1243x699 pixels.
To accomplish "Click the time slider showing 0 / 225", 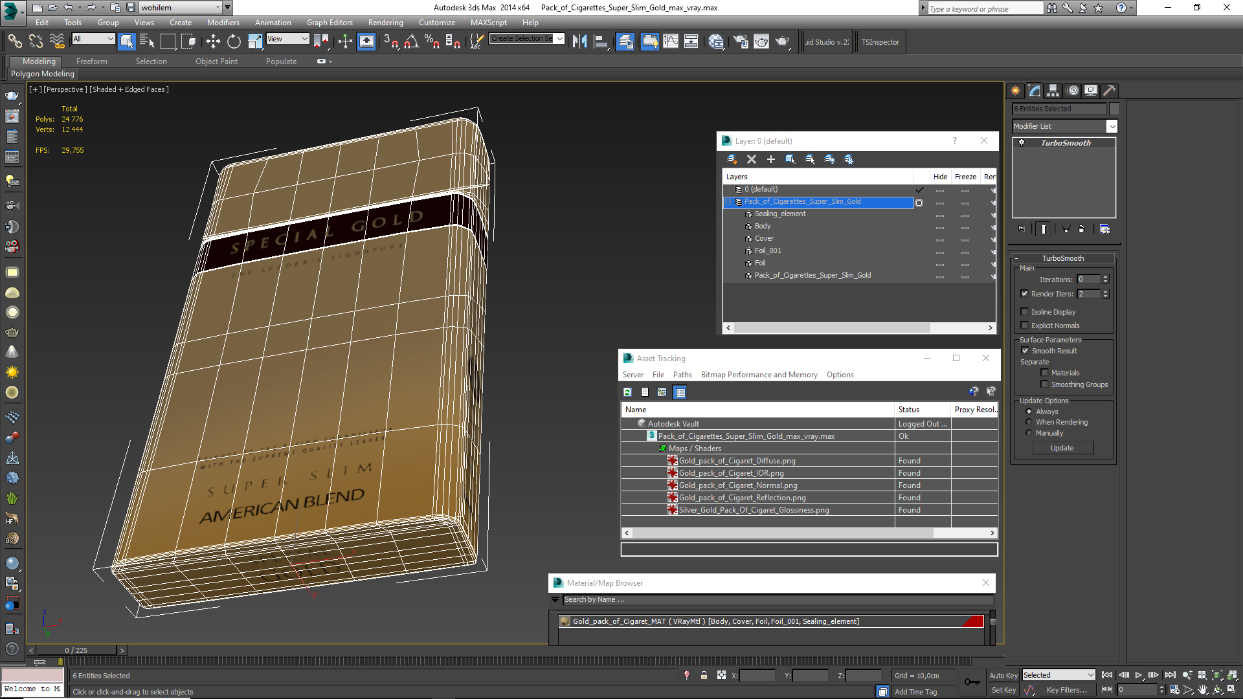I will 76,650.
